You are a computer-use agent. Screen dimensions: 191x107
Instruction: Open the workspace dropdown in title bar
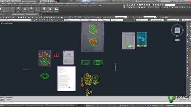(x=30, y=1)
